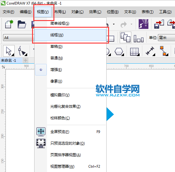Viewport: 175px width, 172px height.
Task: Select 全屏预览(F) menu entry
Action: pyautogui.click(x=70, y=132)
